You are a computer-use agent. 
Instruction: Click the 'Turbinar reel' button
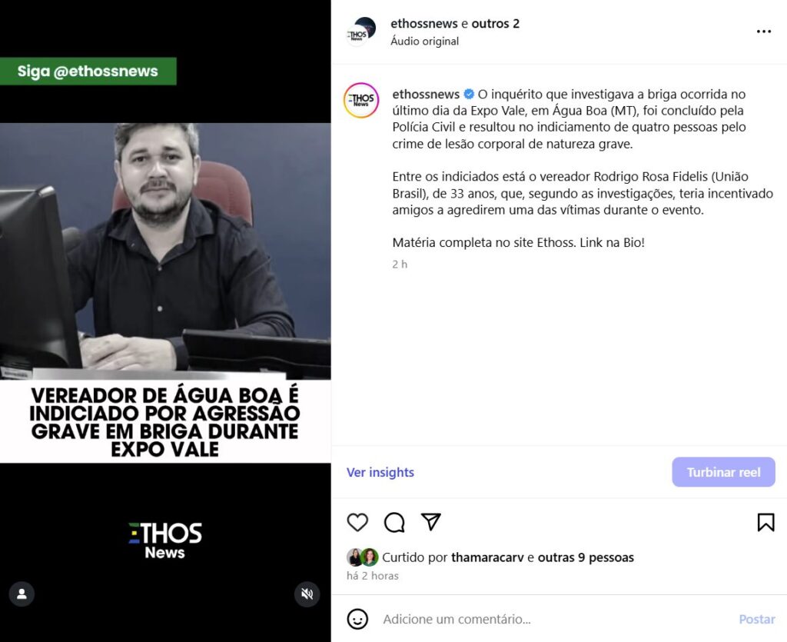coord(724,472)
